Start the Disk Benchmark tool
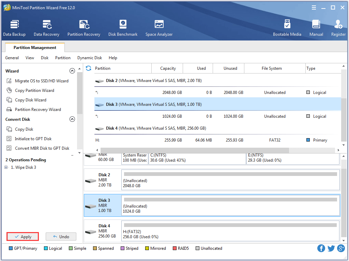Viewport: 349px width, 261px height. point(123,28)
